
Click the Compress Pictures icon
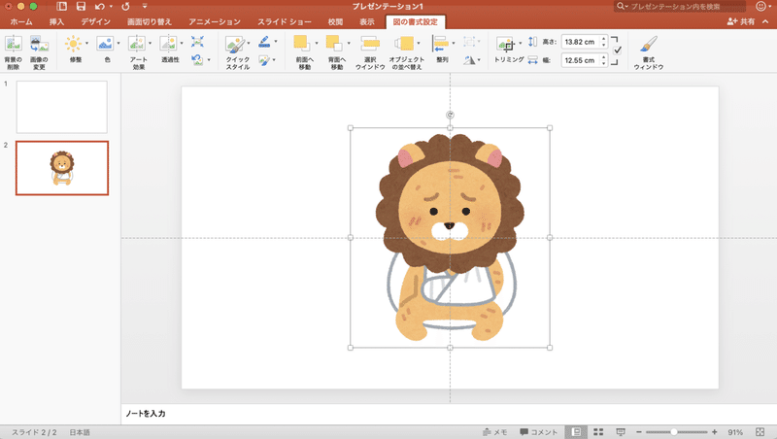tap(197, 42)
